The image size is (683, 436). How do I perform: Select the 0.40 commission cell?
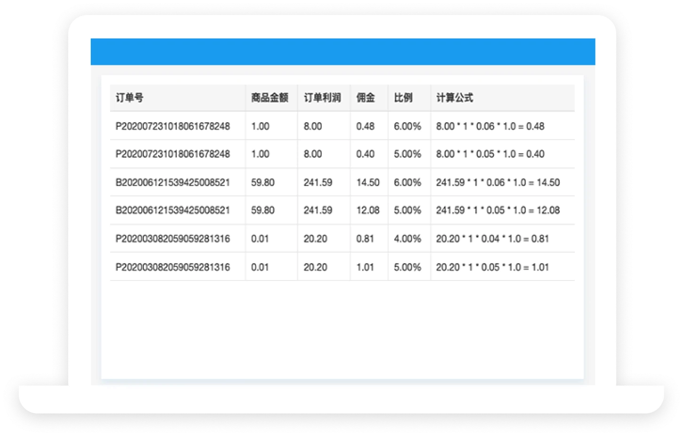coord(365,154)
